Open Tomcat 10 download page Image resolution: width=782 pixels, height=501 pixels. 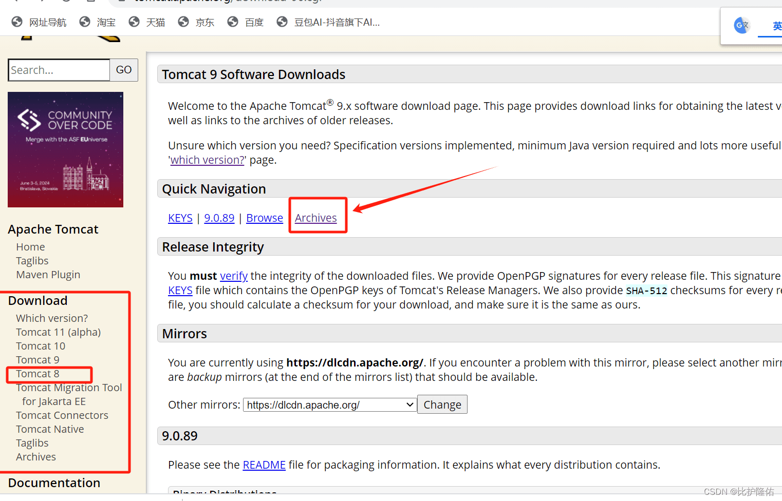pos(41,346)
